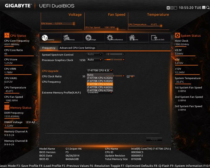Click the Fan Speed graph panel
This screenshot has width=210, height=168.
pos(105,21)
